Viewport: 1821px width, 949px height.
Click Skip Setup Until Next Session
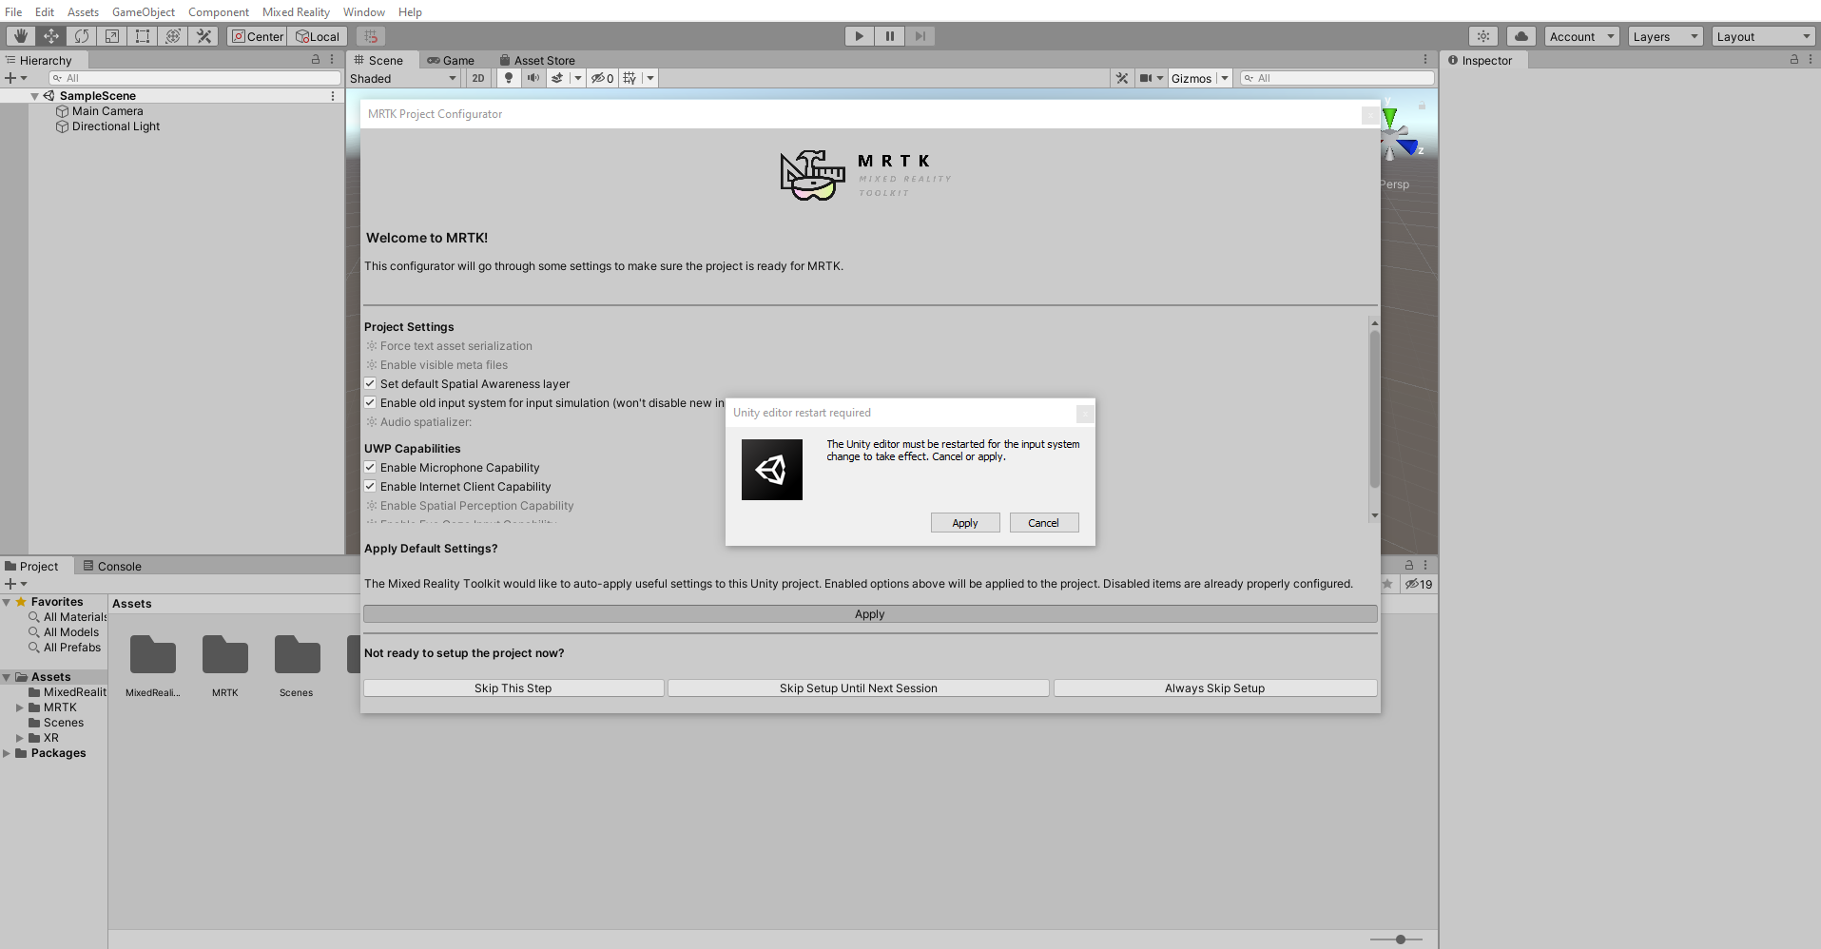click(859, 688)
